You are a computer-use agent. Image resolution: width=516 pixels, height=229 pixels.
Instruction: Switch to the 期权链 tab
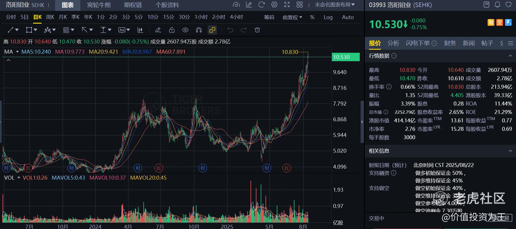[133, 5]
